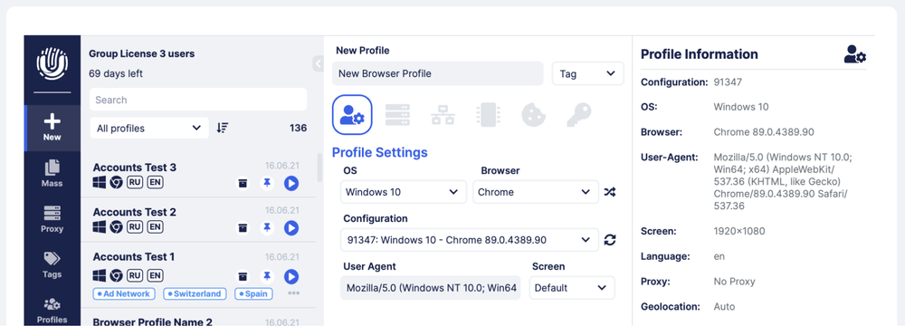This screenshot has height=326, width=905.
Task: Click the shuffle randomize icon
Action: pyautogui.click(x=609, y=192)
